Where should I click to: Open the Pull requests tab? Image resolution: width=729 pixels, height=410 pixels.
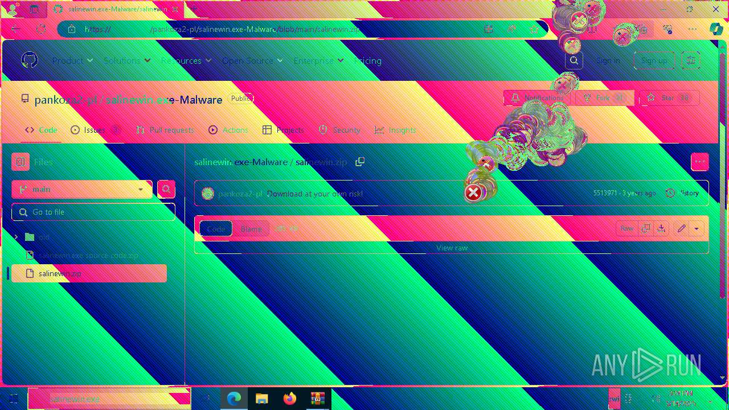click(165, 130)
